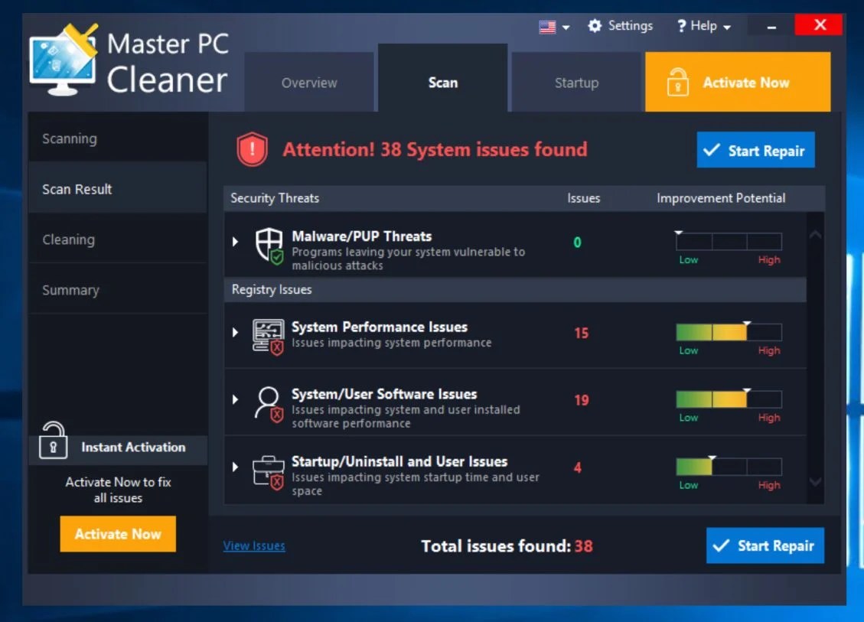This screenshot has height=622, width=864.
Task: Select Scanning in the sidebar
Action: click(x=118, y=138)
